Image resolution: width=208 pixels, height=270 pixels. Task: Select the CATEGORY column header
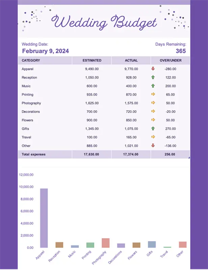click(x=31, y=60)
